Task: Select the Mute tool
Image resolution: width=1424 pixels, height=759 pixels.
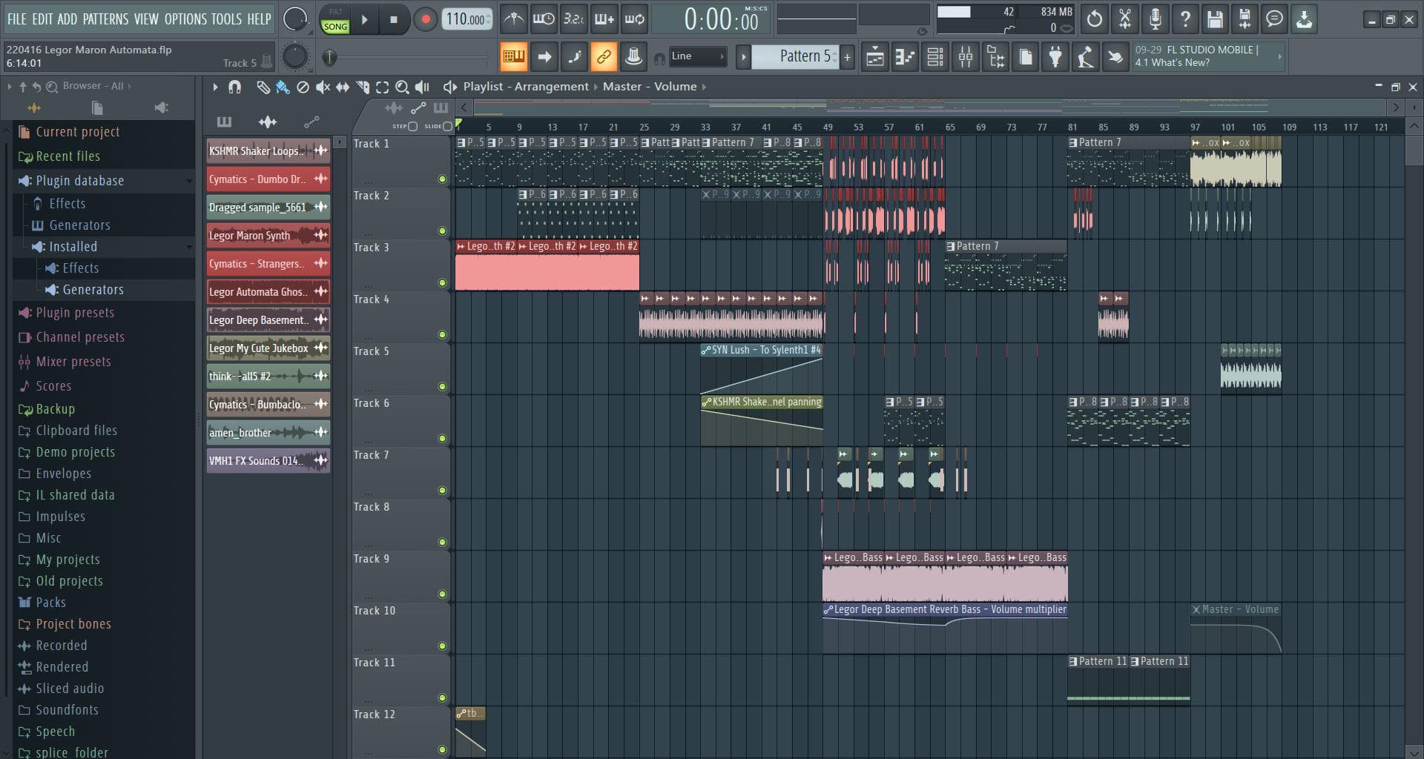Action: 323,87
